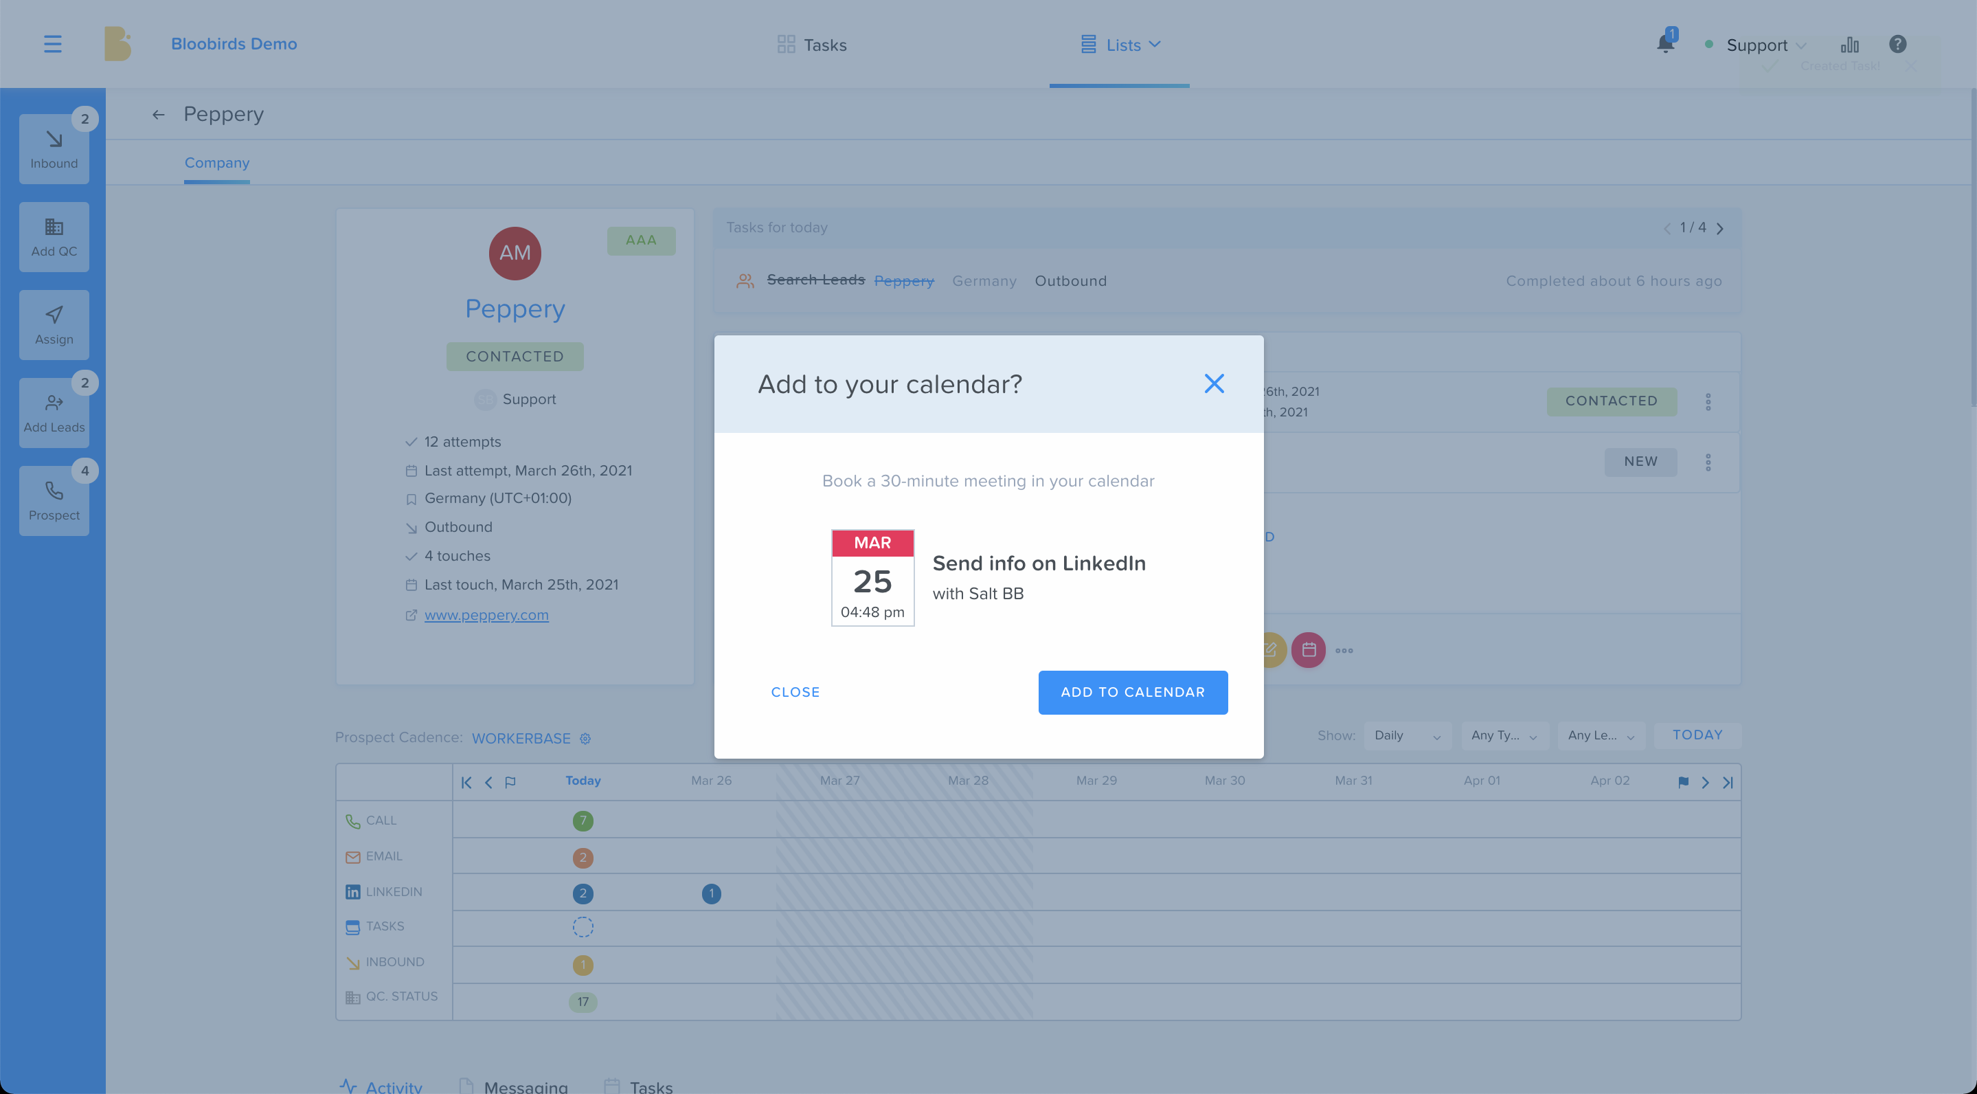Click the TODAY button

(x=1697, y=735)
